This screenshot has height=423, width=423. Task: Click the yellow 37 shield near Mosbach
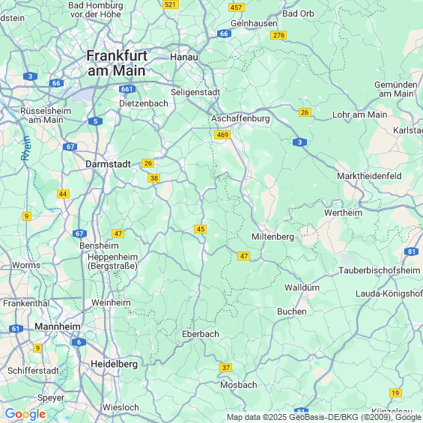(x=226, y=368)
